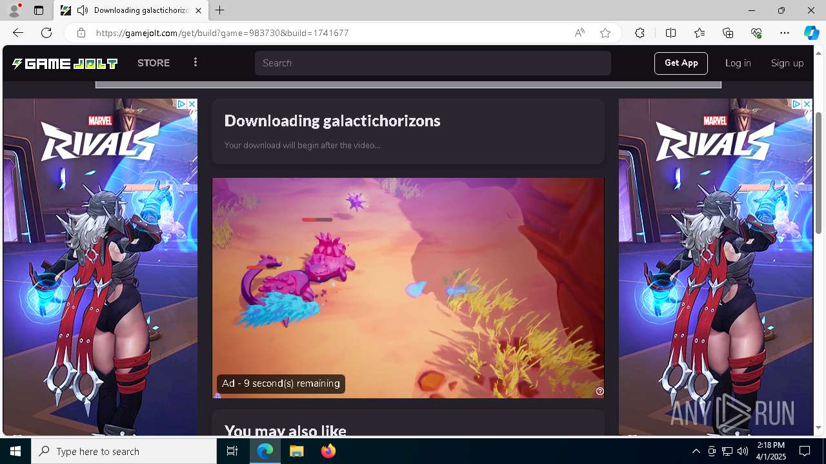Open the network tray icon
826x464 pixels.
click(x=727, y=451)
